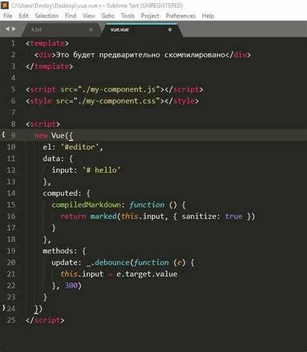The height and width of the screenshot is (352, 307).
Task: Open the Help menu
Action: [x=208, y=16]
